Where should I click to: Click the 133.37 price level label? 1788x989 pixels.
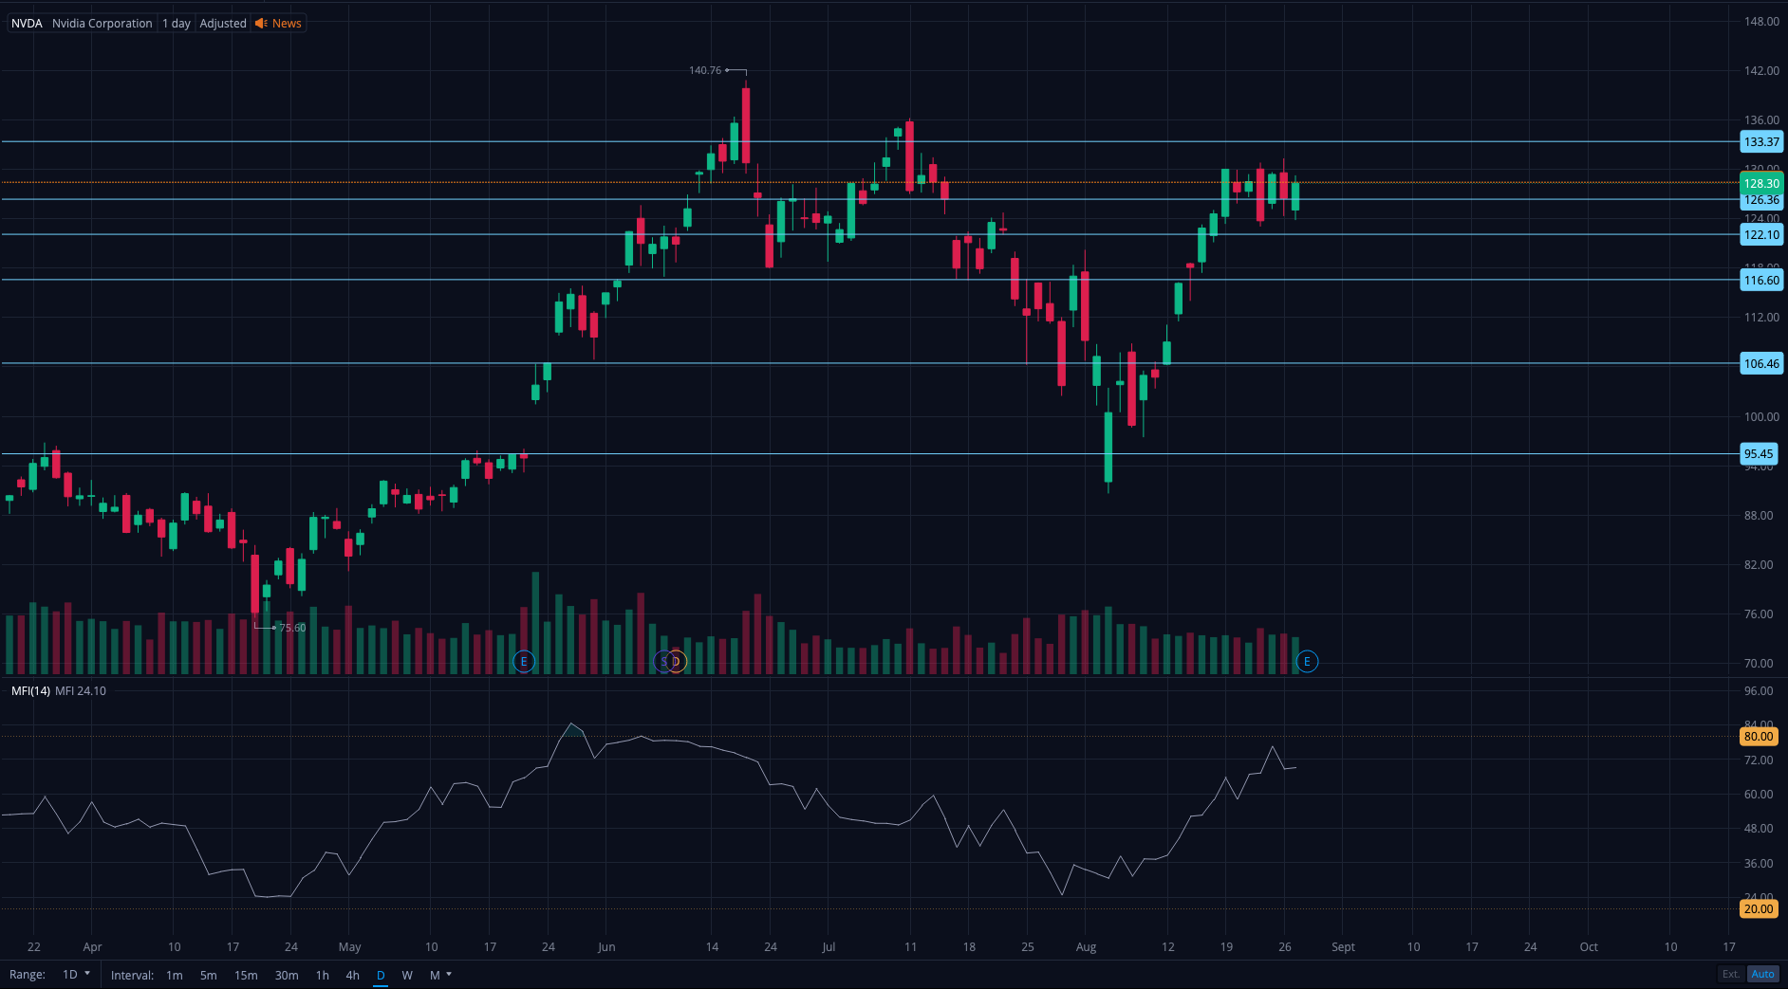(1761, 142)
